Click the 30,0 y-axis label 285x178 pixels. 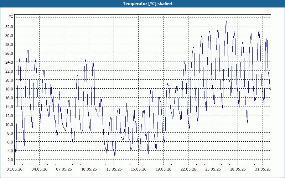point(9,35)
